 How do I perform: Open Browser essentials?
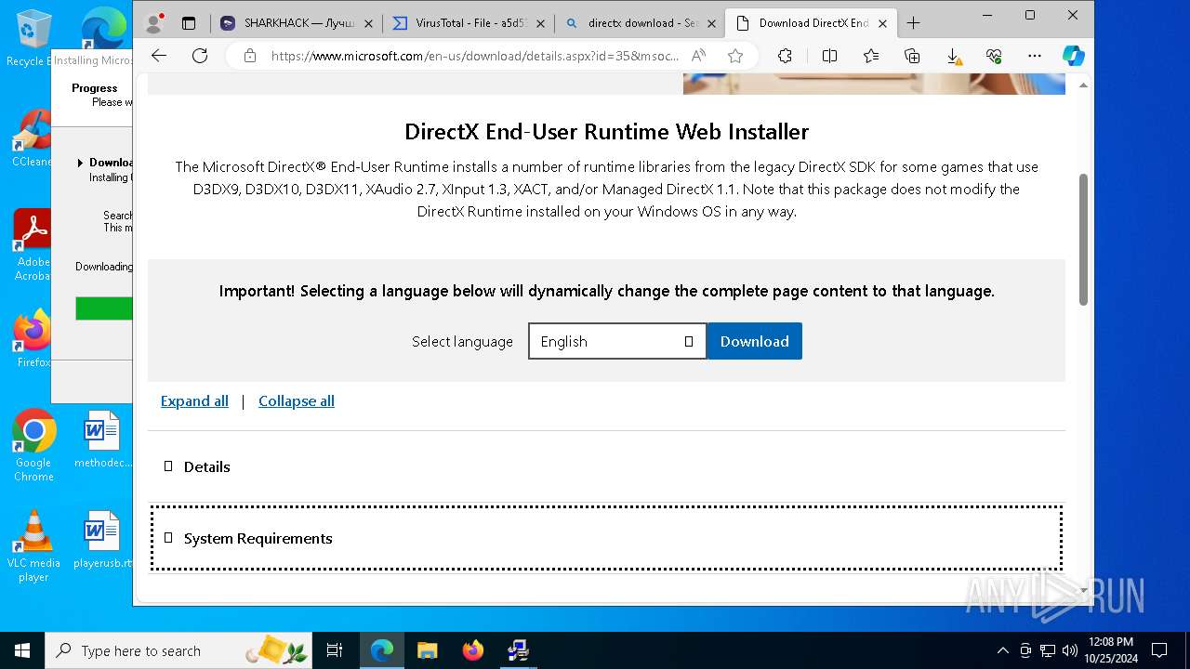(x=995, y=56)
